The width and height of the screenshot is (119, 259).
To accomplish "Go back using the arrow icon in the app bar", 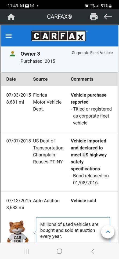I will (108, 17).
